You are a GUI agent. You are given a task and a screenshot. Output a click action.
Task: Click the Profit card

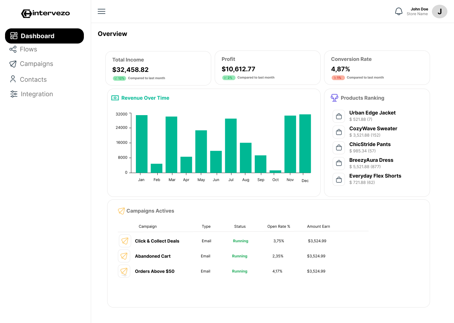click(268, 68)
